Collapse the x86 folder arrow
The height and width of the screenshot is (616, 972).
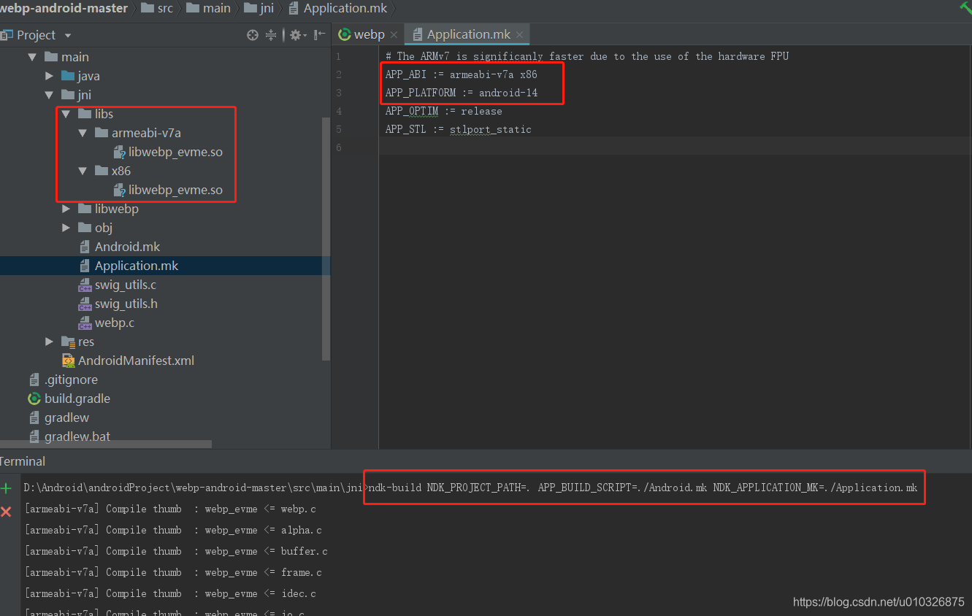coord(83,171)
